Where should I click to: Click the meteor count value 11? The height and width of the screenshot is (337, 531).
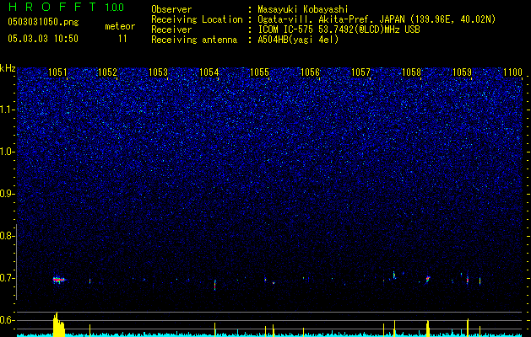[122, 39]
